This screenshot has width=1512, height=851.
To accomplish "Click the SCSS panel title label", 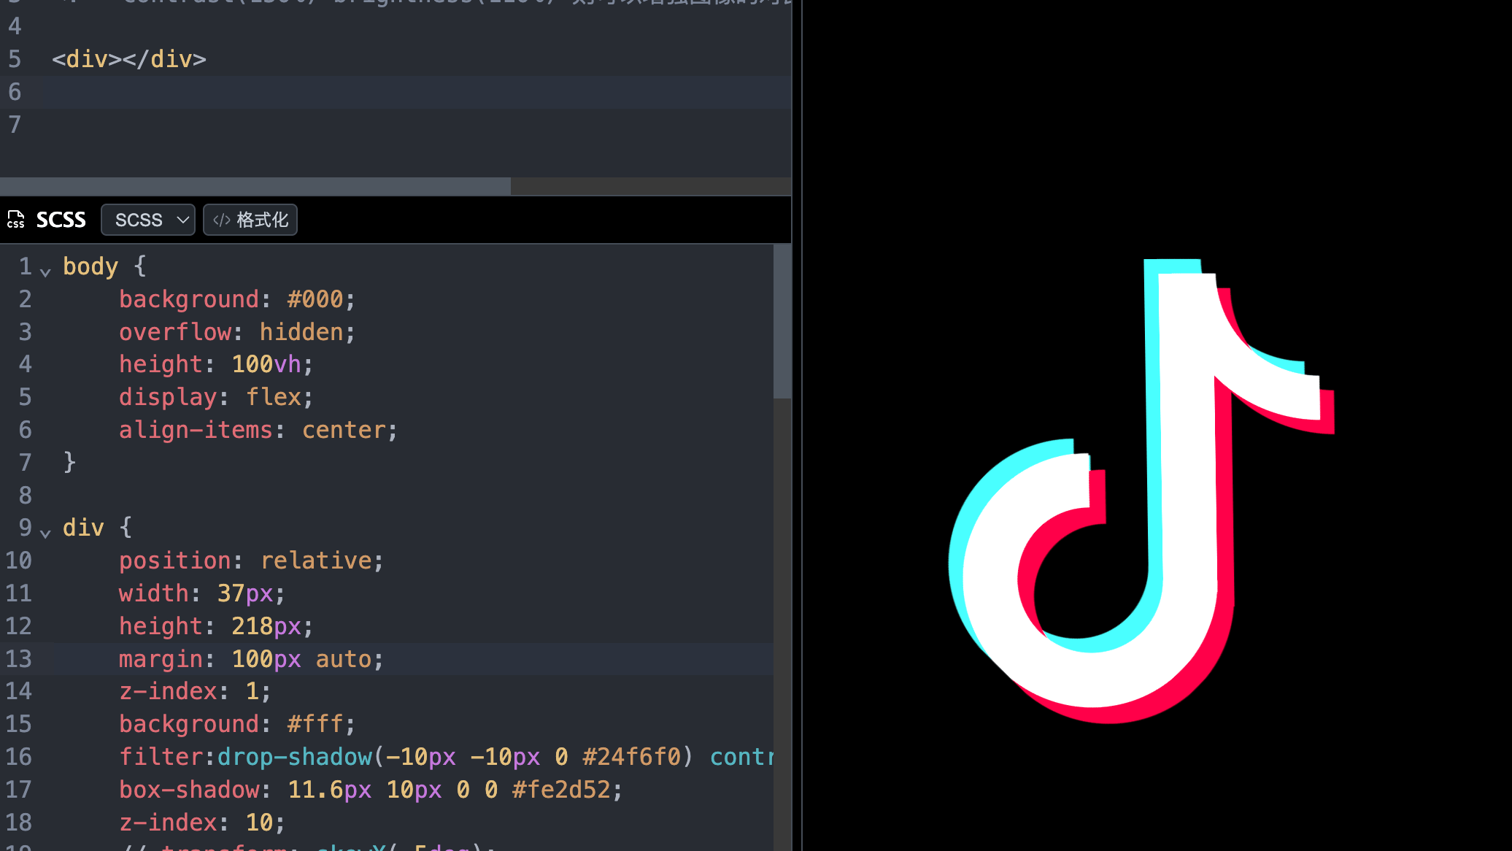I will (61, 220).
